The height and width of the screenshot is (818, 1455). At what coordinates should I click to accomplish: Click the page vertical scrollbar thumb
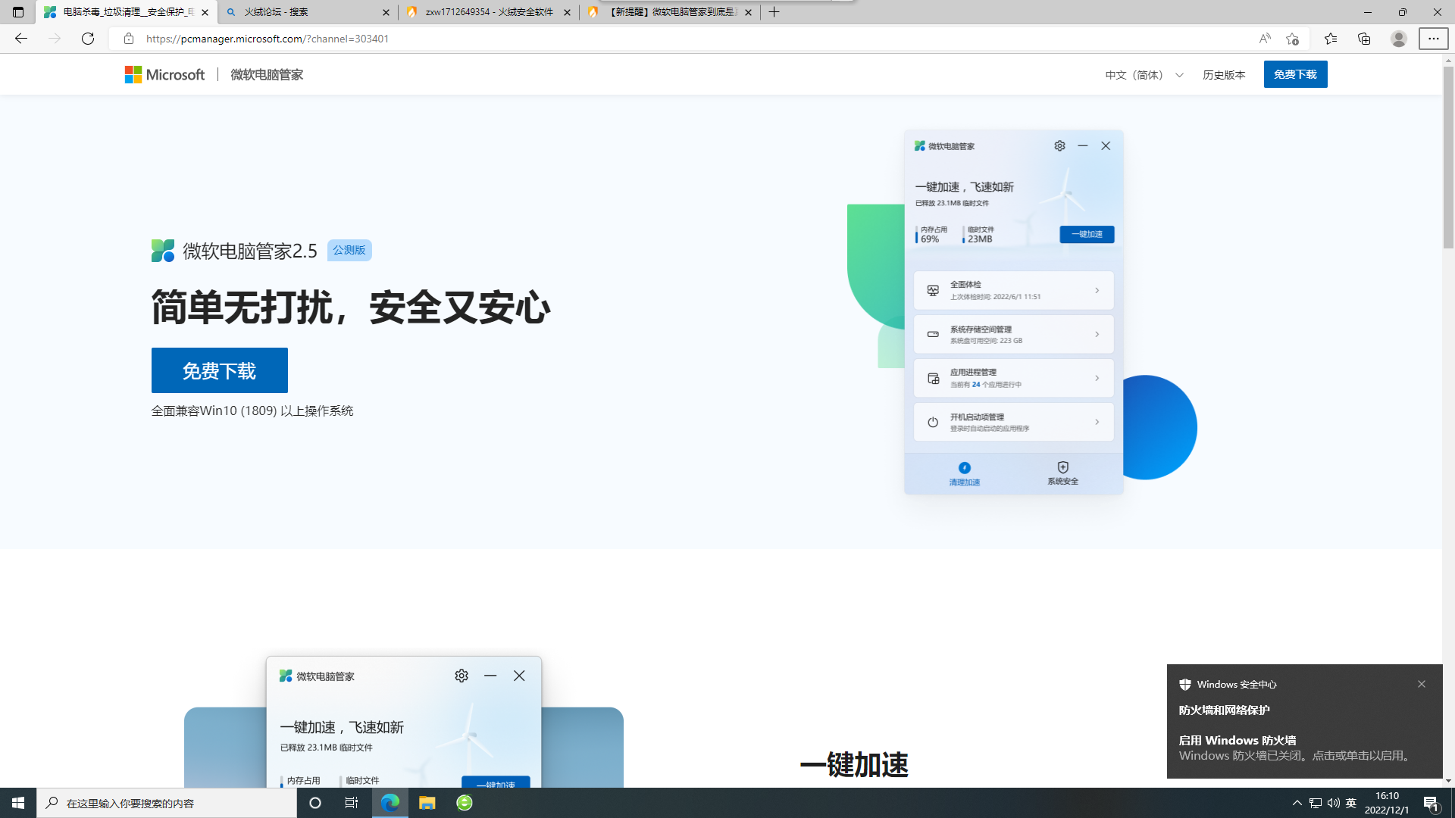pyautogui.click(x=1448, y=158)
